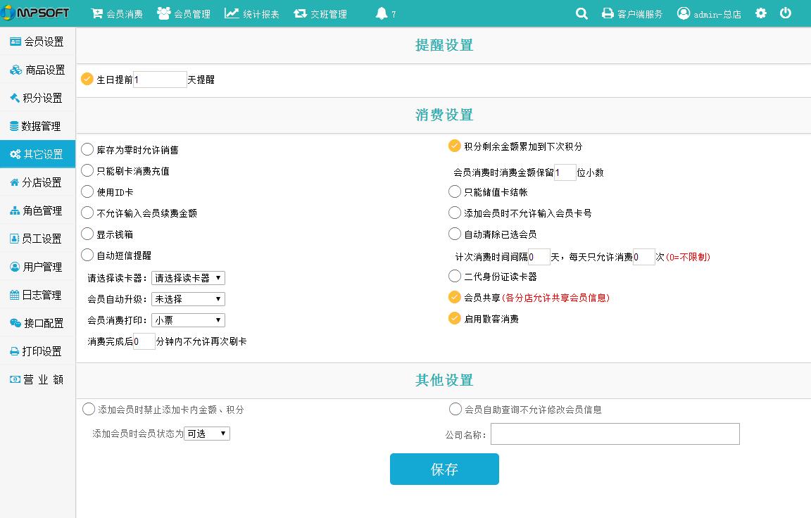This screenshot has width=811, height=518.
Task: Uncheck the 会员共享 option
Action: pyautogui.click(x=455, y=297)
